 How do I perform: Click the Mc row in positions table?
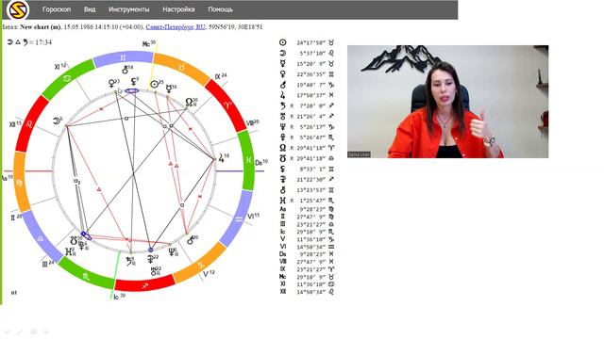tap(307, 277)
